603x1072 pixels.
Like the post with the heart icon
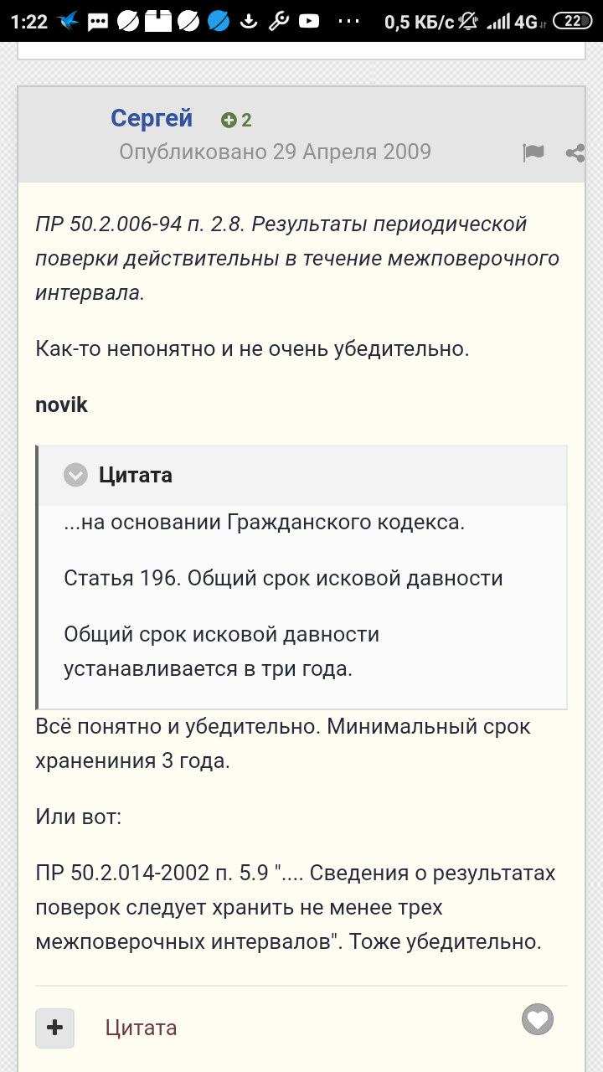point(538,1019)
